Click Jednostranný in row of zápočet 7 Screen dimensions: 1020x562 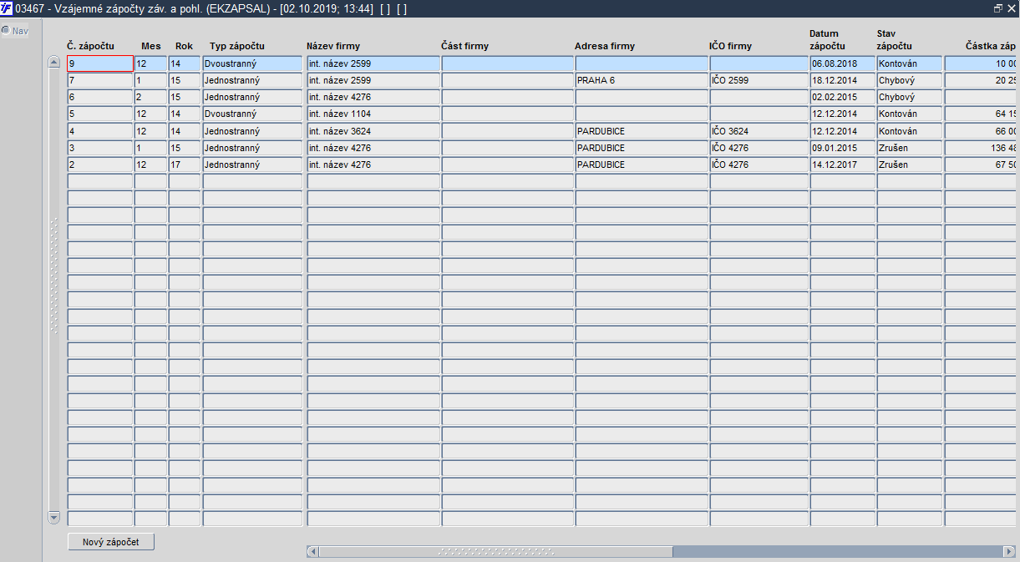[252, 80]
